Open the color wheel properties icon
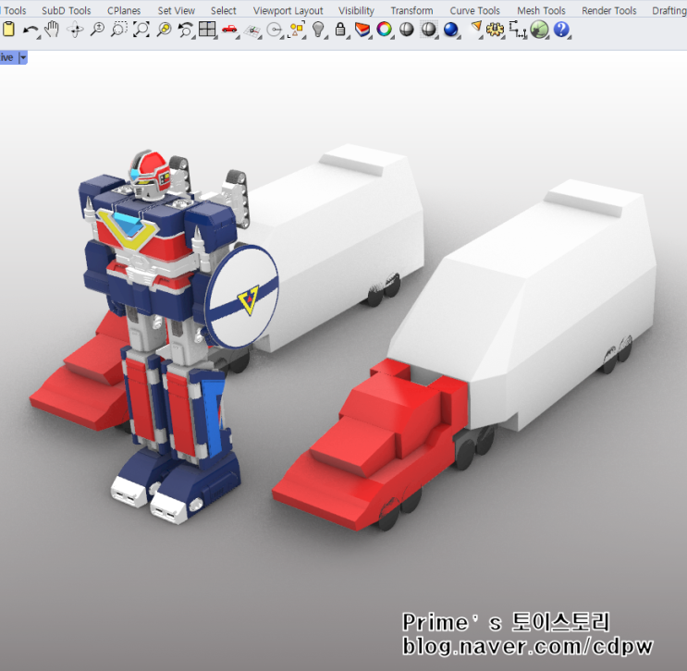The image size is (687, 671). point(385,30)
